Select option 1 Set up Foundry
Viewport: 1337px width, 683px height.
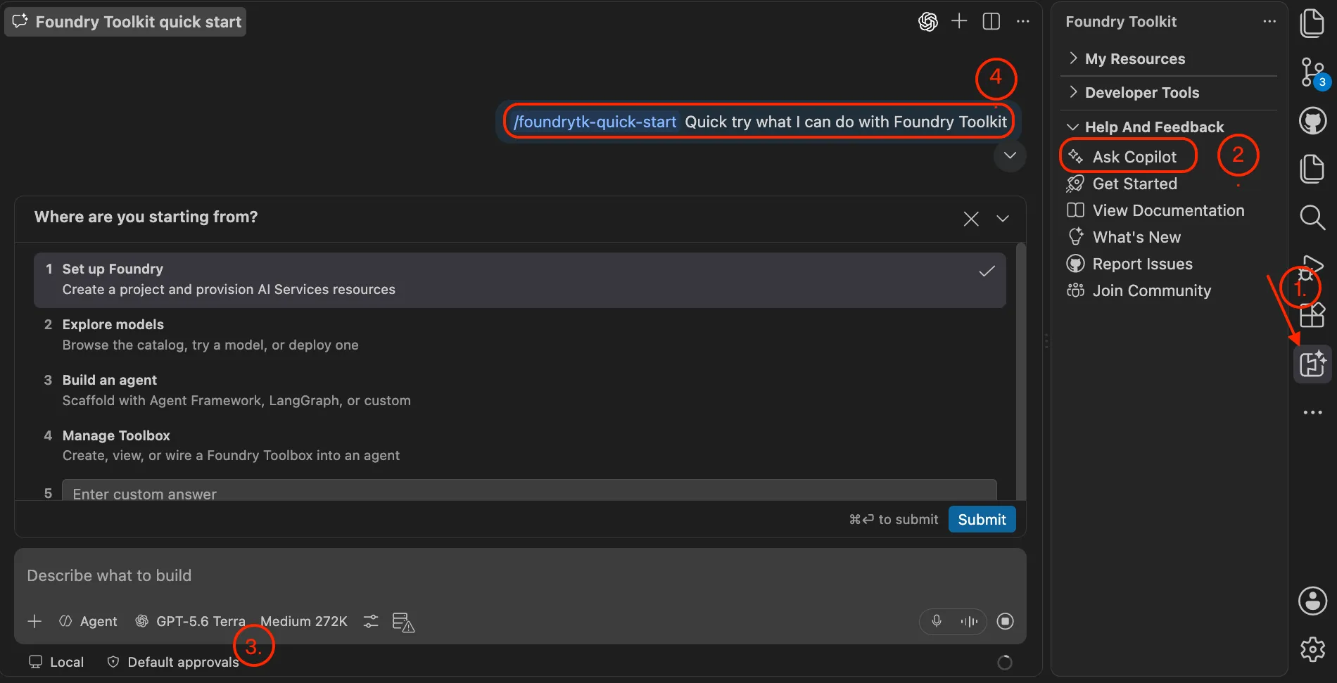click(519, 279)
